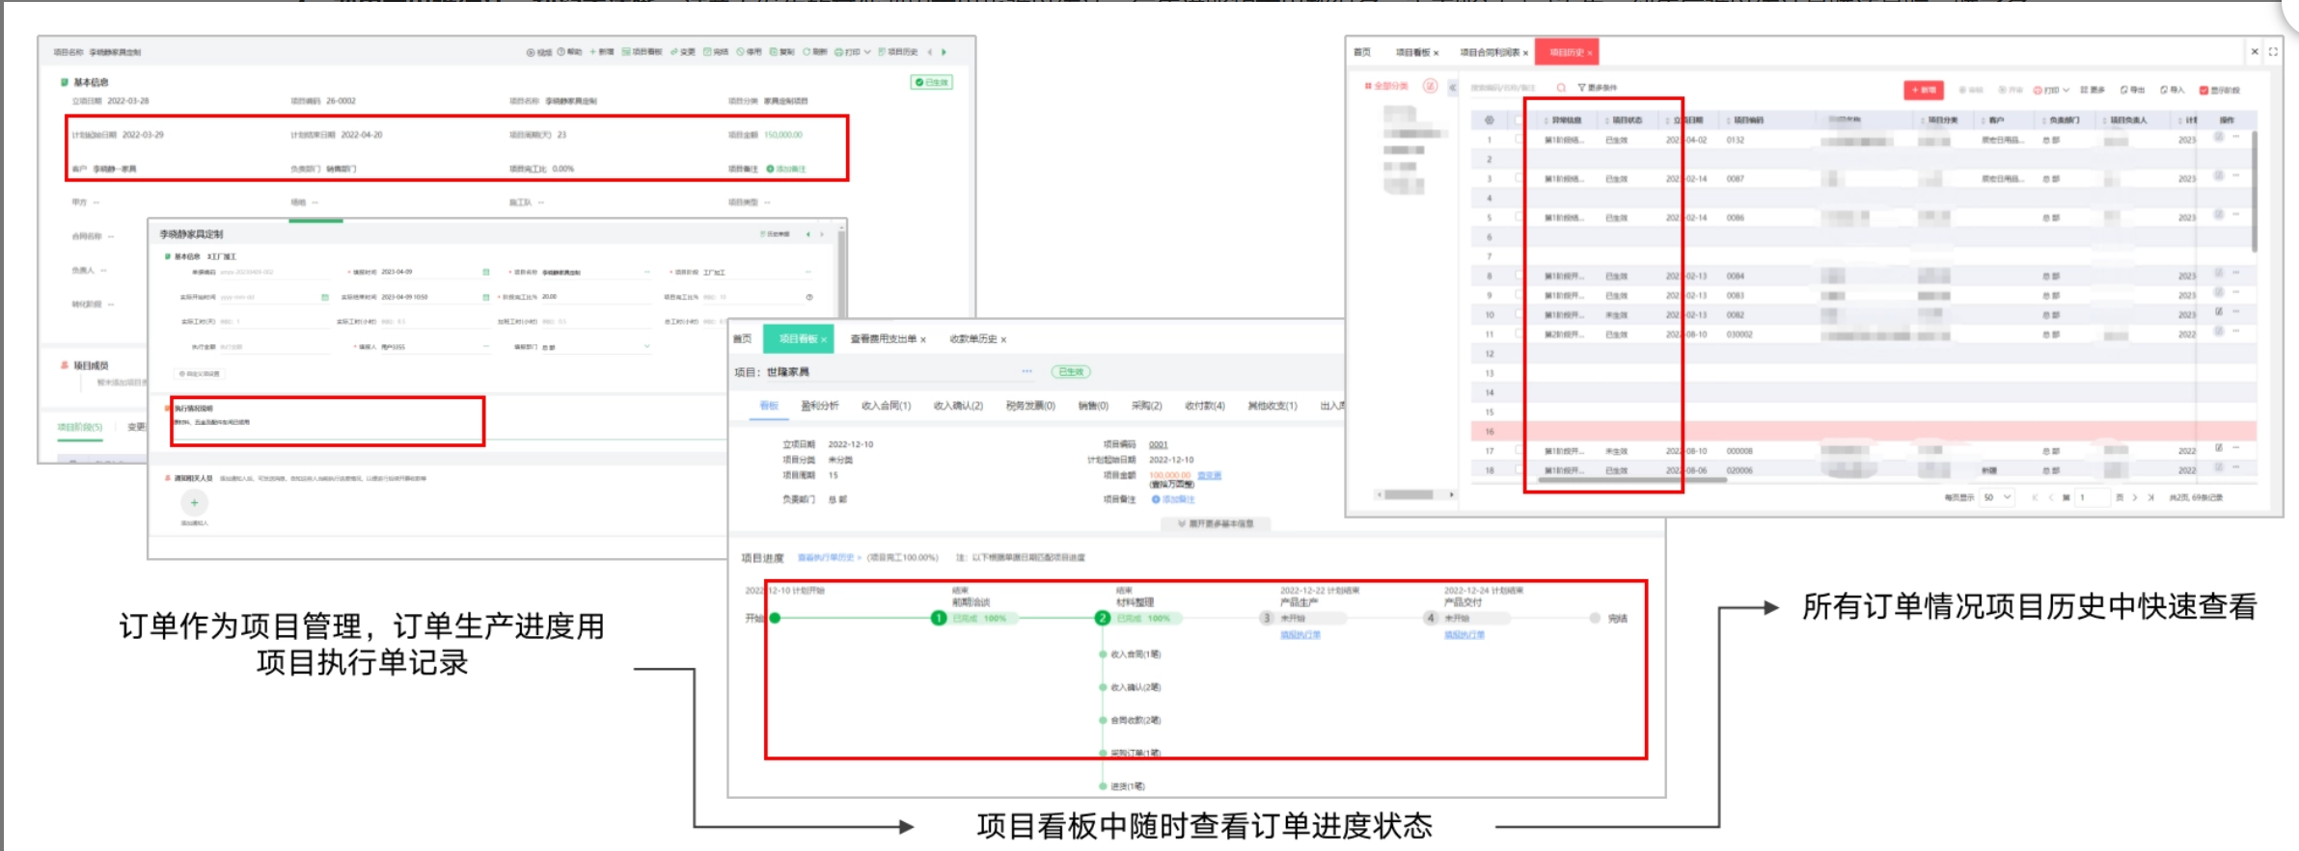The image size is (2299, 851).
Task: Click the 导出 export icon in history toolbar
Action: click(2124, 90)
